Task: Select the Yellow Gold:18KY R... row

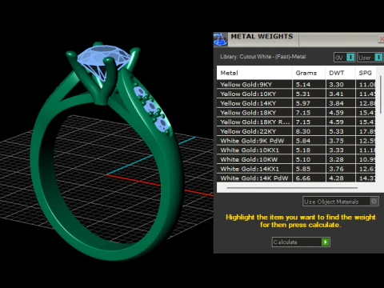Action: 296,122
